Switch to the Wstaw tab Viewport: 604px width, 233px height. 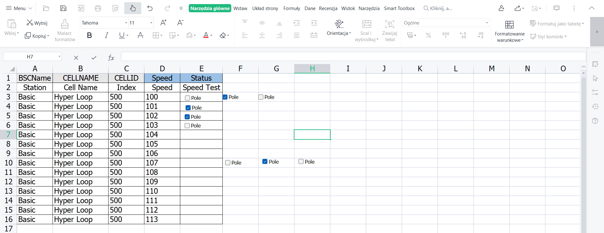(x=240, y=8)
